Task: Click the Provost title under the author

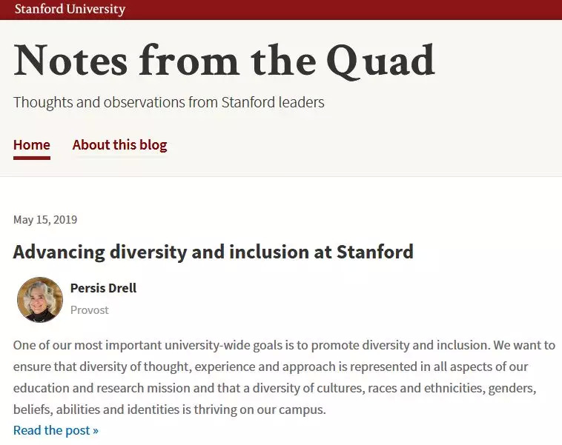Action: (x=89, y=310)
